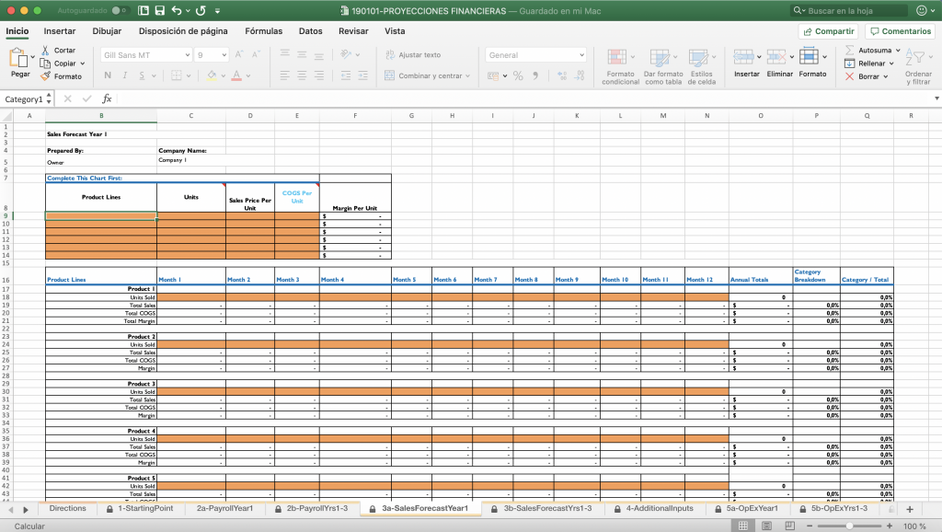Switch to 2a-PayrollYear1 sheet tab
The width and height of the screenshot is (942, 532).
[x=224, y=509]
